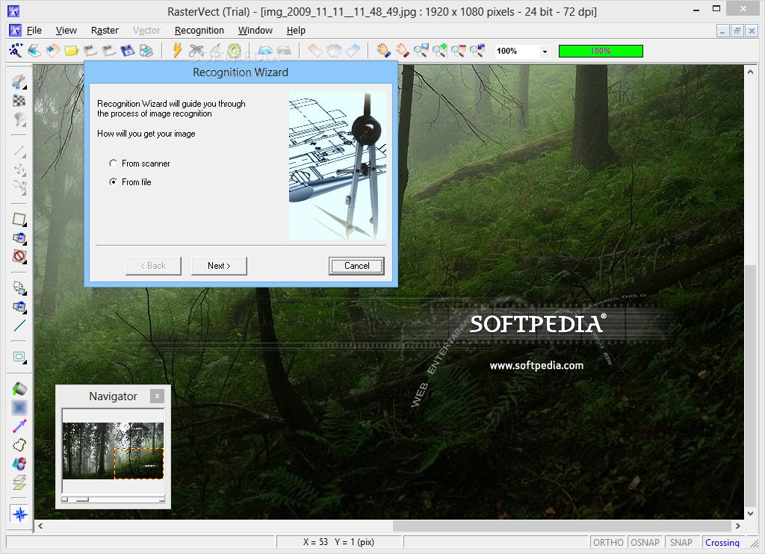Click the blue undo arrow icon
Image resolution: width=765 pixels, height=554 pixels.
tap(265, 51)
